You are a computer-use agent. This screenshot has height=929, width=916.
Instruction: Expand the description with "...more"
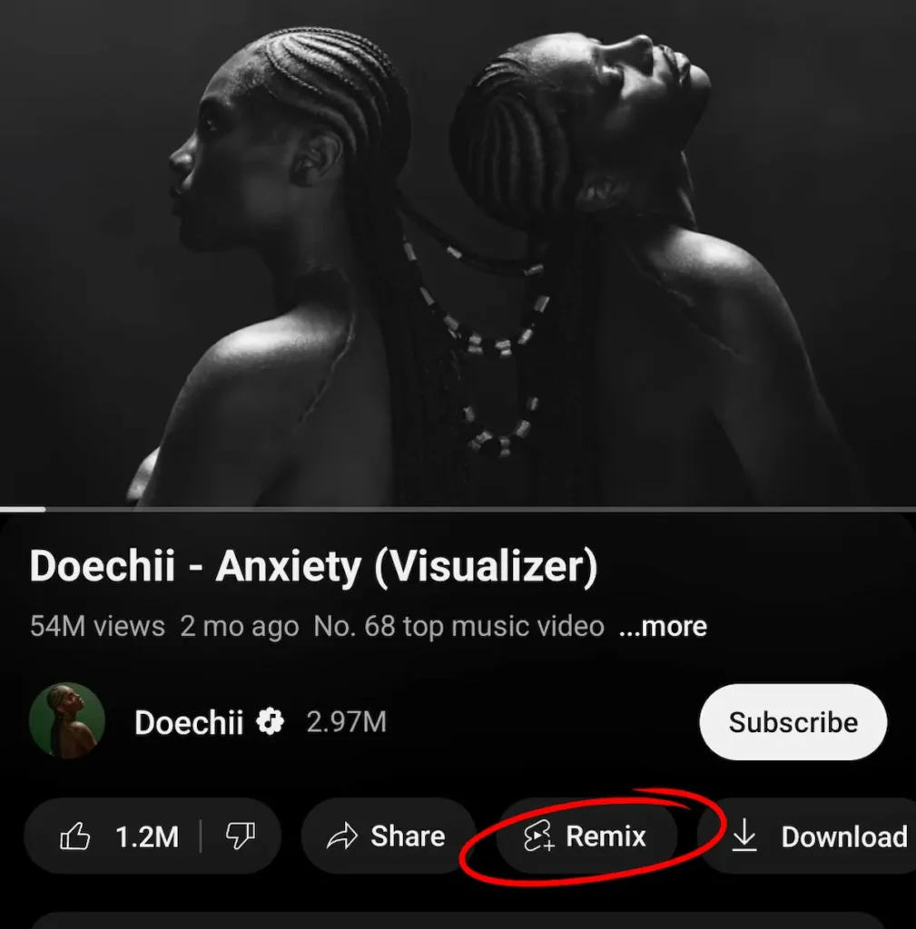point(663,626)
